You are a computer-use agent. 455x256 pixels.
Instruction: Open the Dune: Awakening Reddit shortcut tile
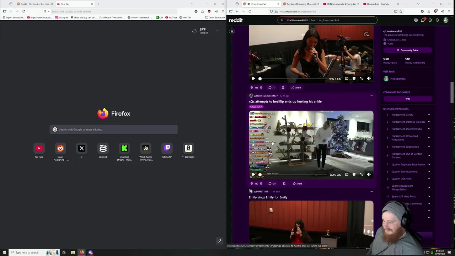(60, 148)
